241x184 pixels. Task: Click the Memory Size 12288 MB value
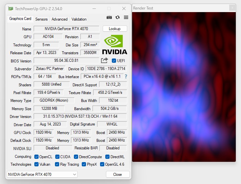click(49, 109)
